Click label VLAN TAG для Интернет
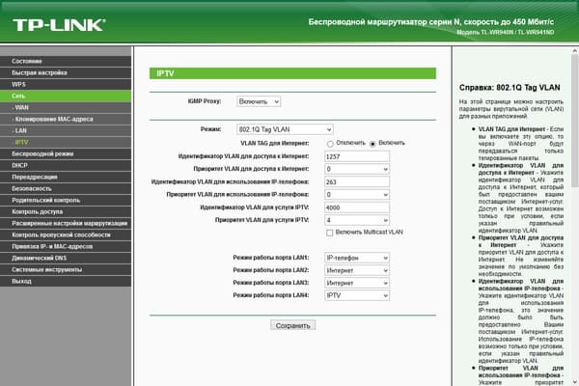579x386 pixels. [x=275, y=144]
